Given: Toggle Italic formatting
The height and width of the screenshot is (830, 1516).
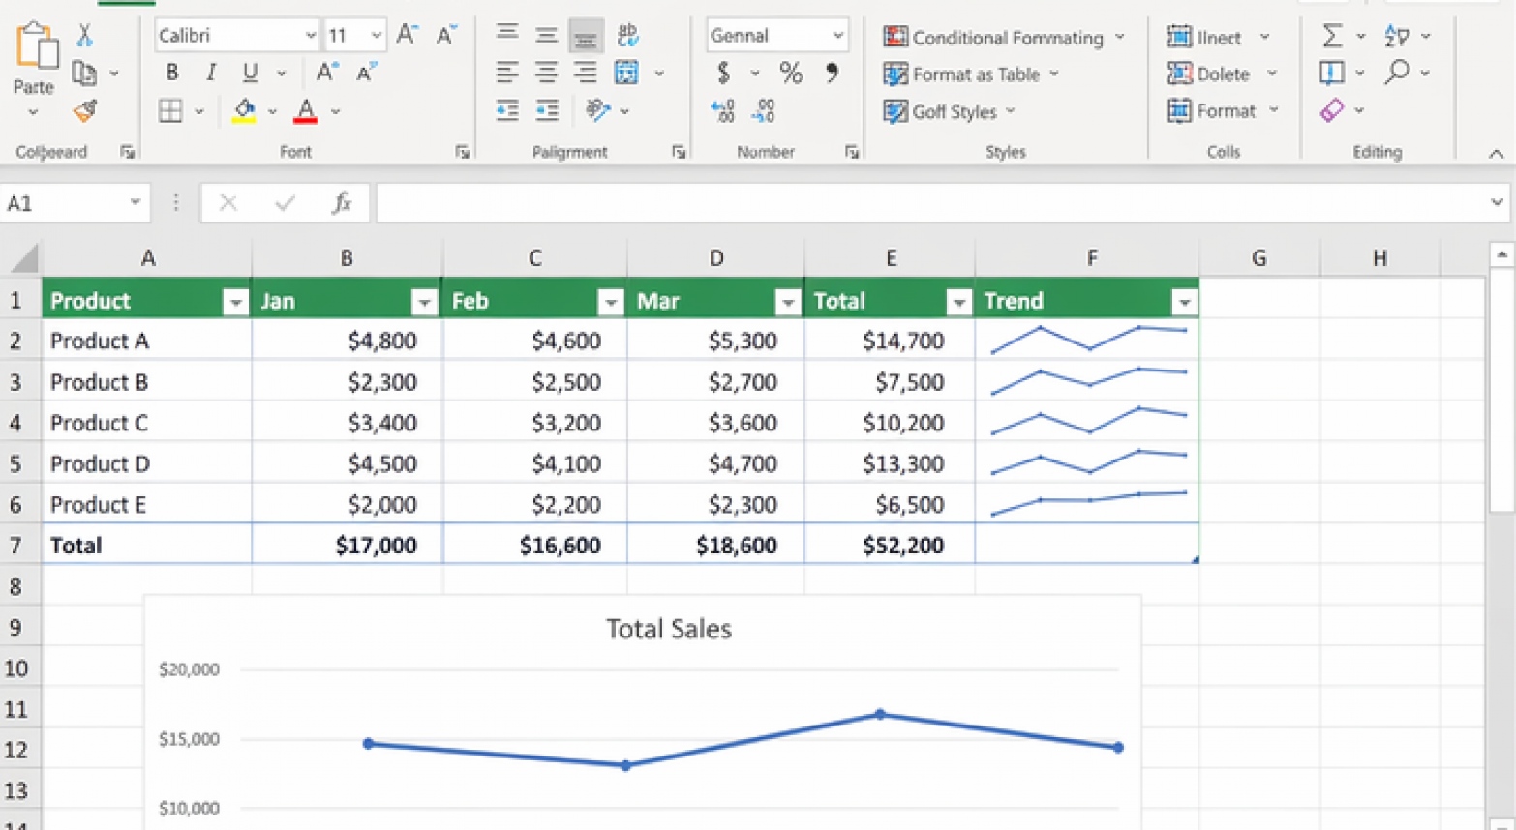Looking at the screenshot, I should click(x=211, y=73).
